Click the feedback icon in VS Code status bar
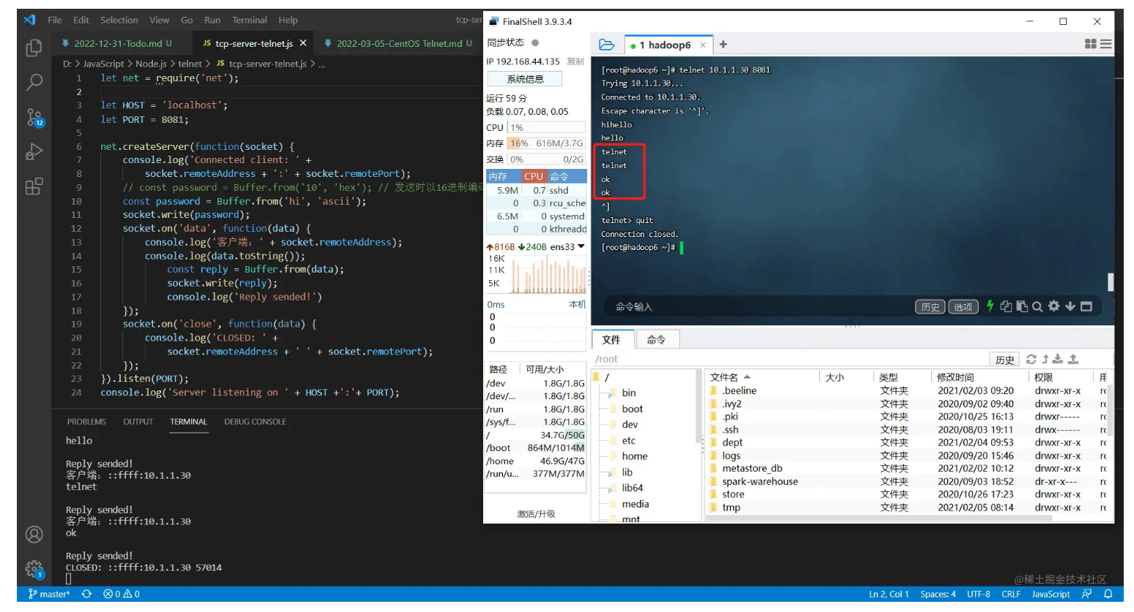 point(1086,594)
